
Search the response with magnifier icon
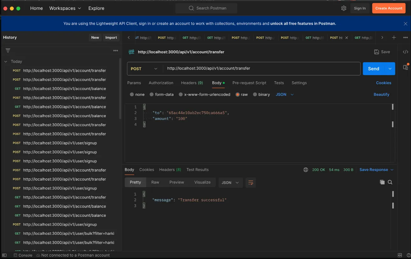coord(390,182)
